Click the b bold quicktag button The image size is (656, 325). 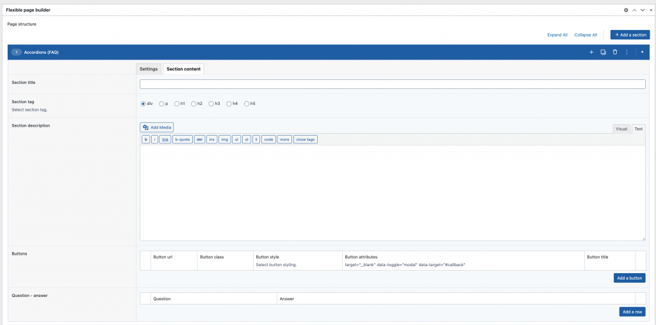point(146,139)
